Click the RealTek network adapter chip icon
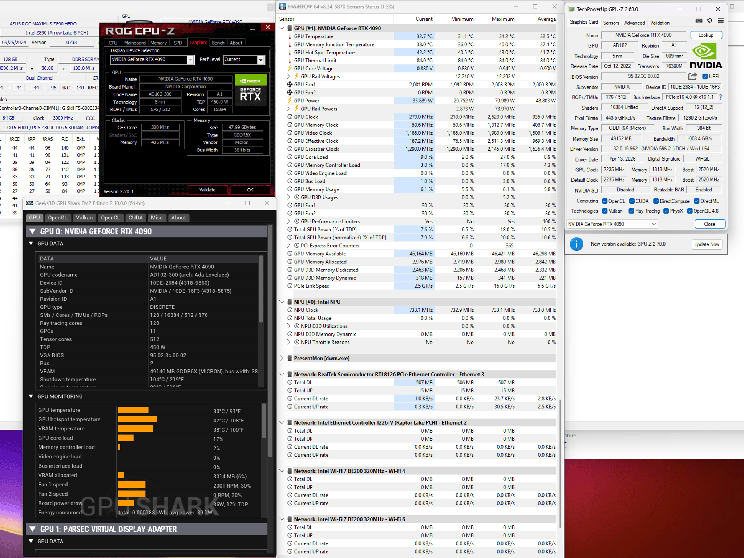Screen dimensions: 744x558 290,374
